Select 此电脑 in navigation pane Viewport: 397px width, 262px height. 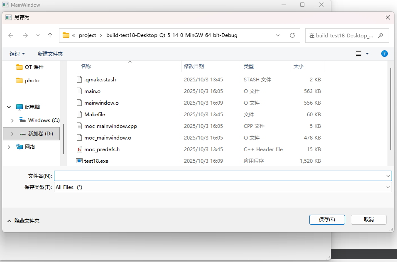[28, 107]
